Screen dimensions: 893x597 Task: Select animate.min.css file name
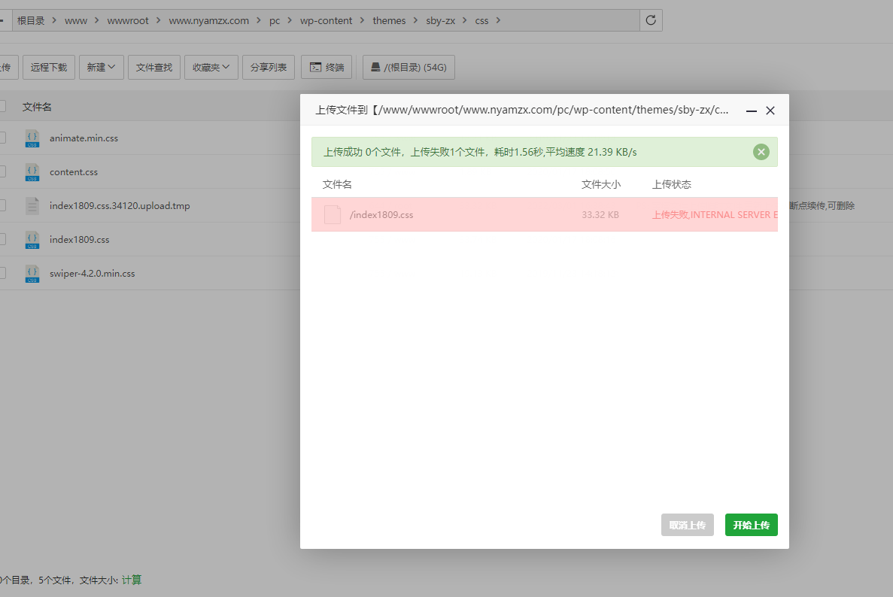point(84,138)
